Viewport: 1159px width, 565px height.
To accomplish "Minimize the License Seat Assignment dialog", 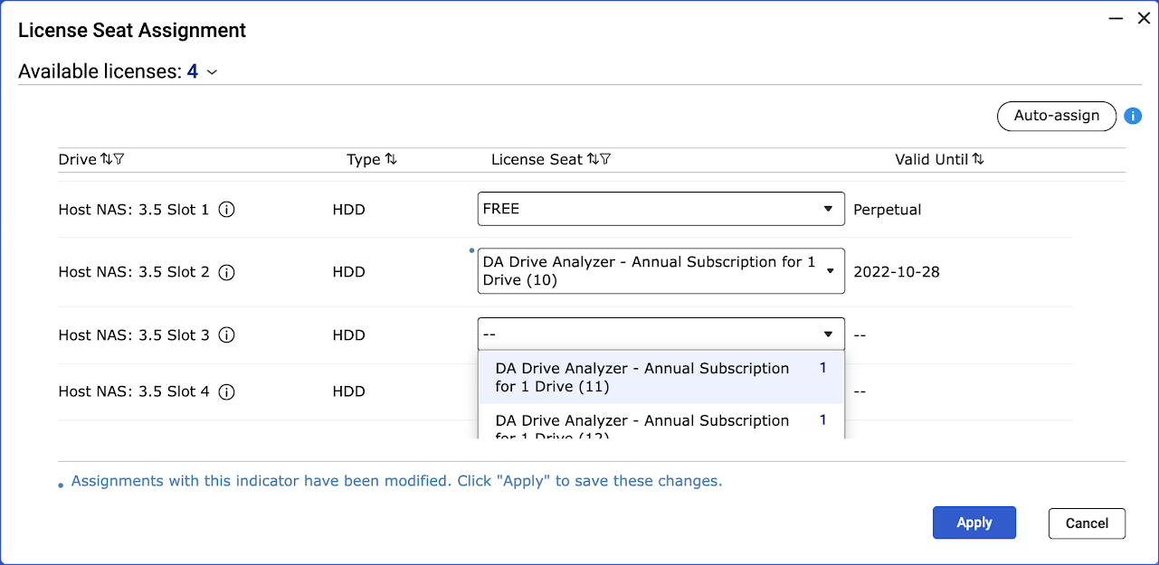I will 1114,17.
